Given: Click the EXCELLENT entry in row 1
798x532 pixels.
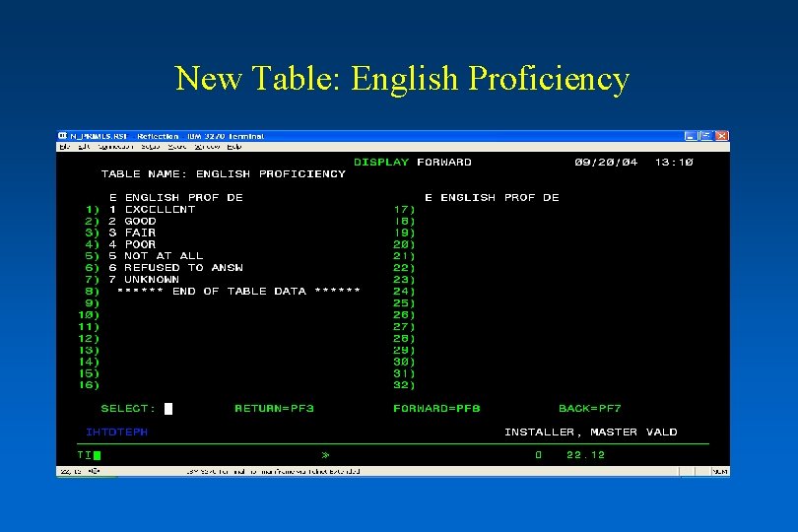Looking at the screenshot, I should (x=160, y=209).
